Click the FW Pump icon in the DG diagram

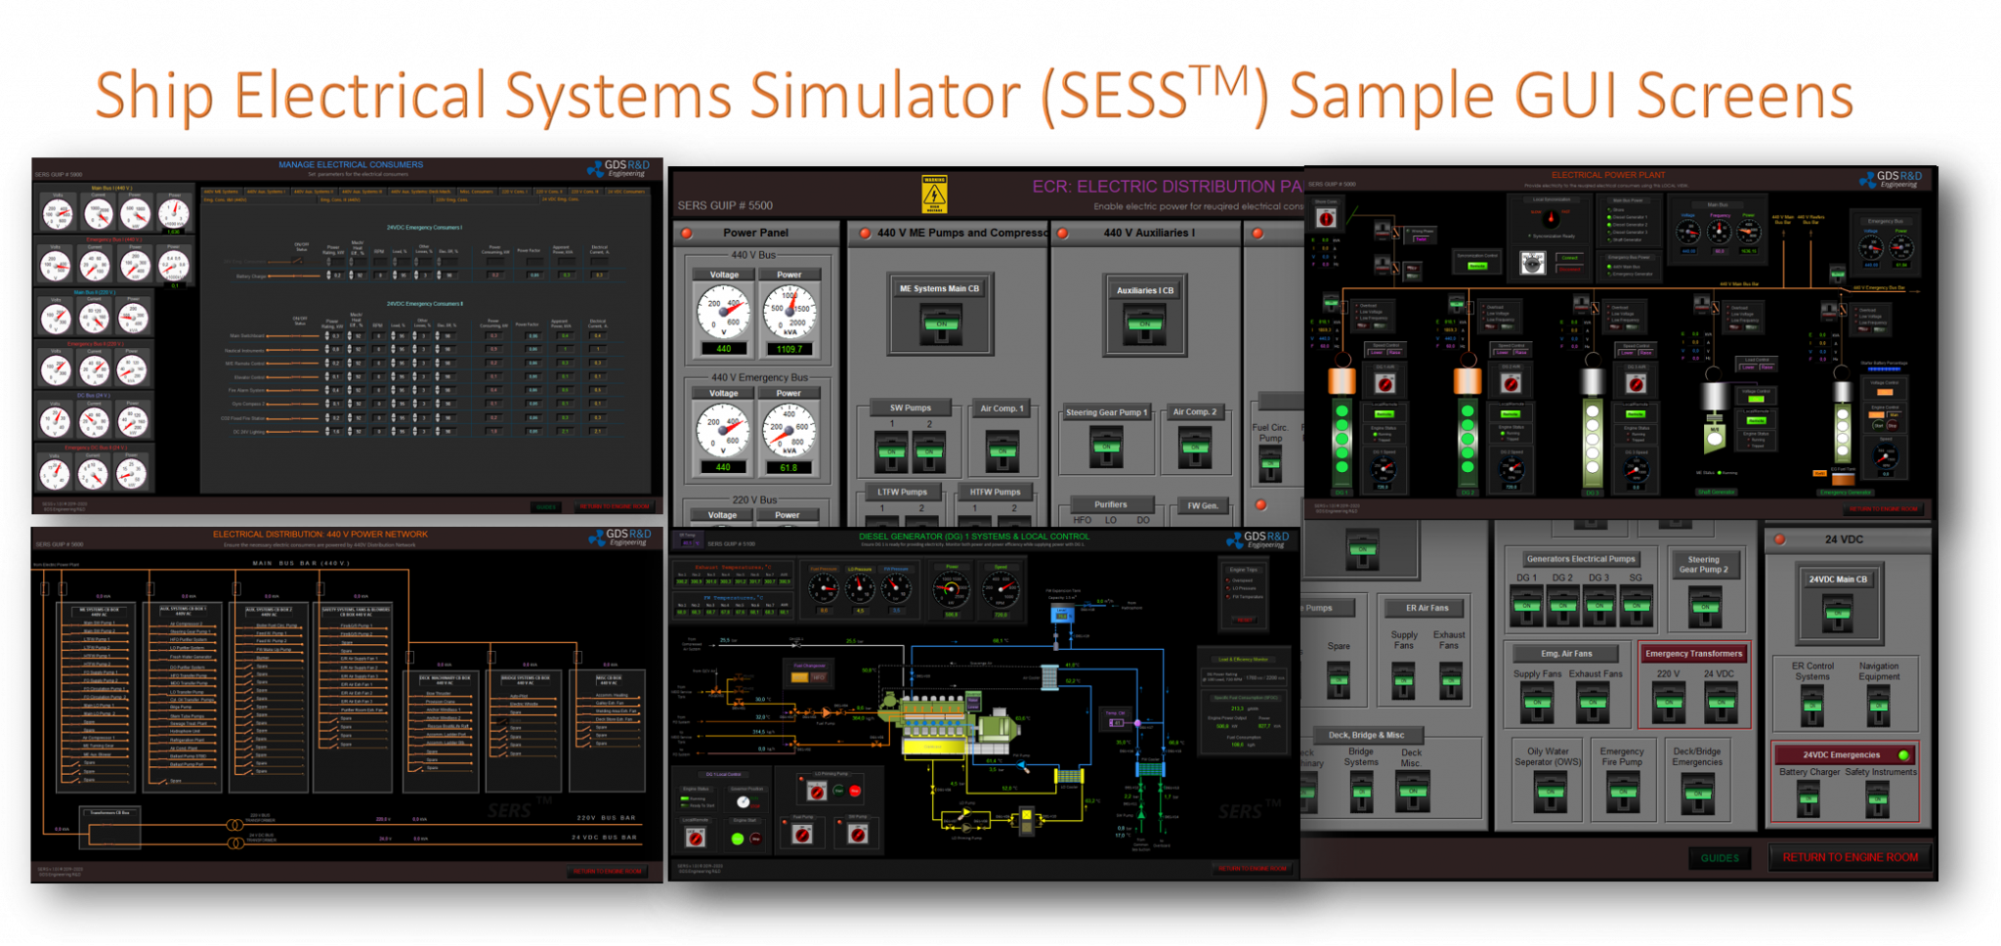[x=1021, y=762]
